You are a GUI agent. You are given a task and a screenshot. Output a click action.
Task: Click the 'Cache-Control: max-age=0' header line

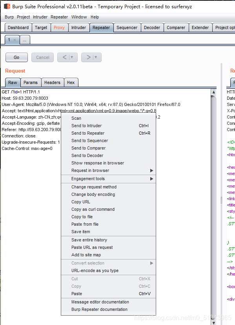[27, 148]
